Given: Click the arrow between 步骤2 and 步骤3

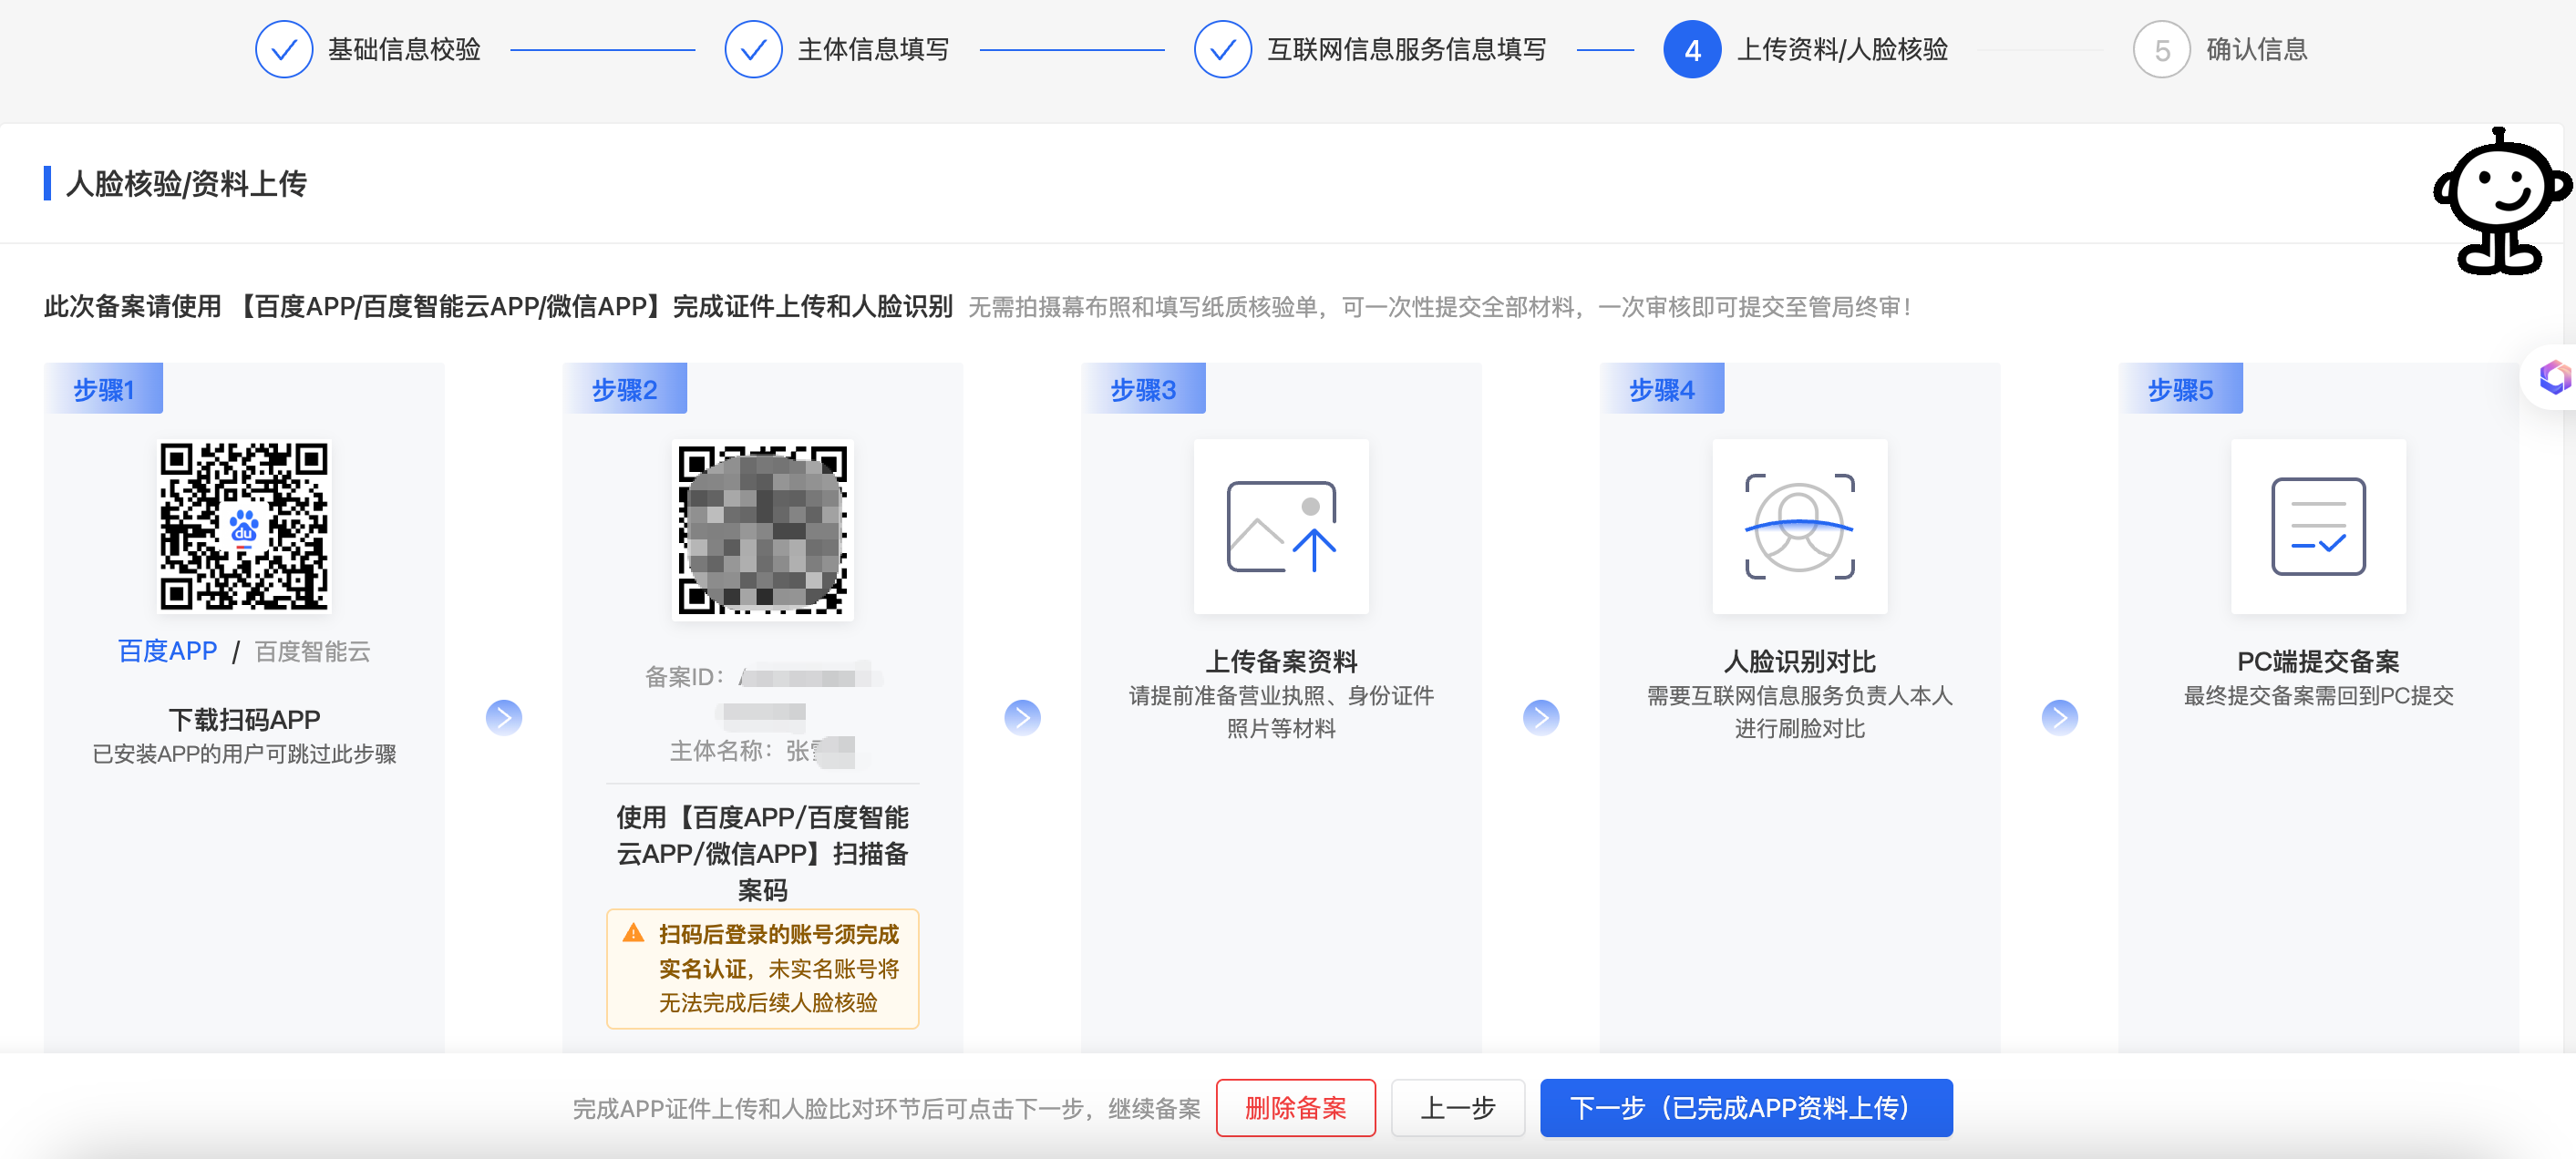Looking at the screenshot, I should coord(1022,717).
